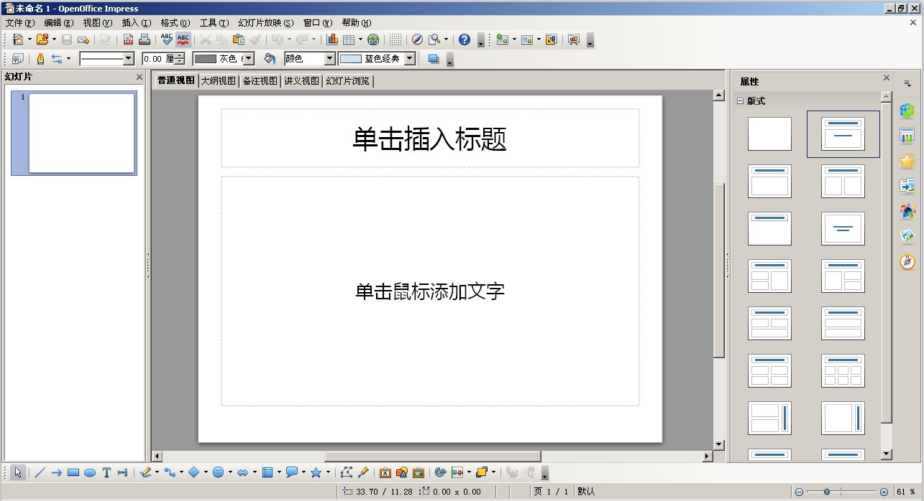Open the Navigator compass icon in sidebar
924x501 pixels.
907,262
